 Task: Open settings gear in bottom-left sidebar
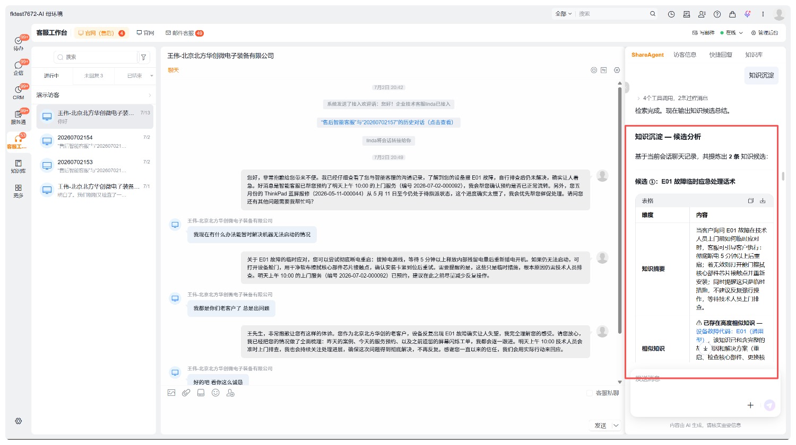(x=19, y=421)
